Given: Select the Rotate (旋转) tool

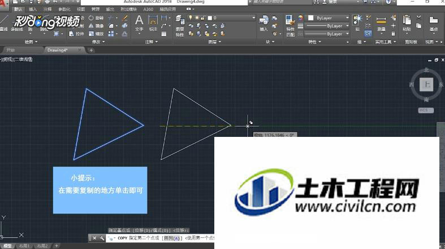Looking at the screenshot, I should 96,18.
